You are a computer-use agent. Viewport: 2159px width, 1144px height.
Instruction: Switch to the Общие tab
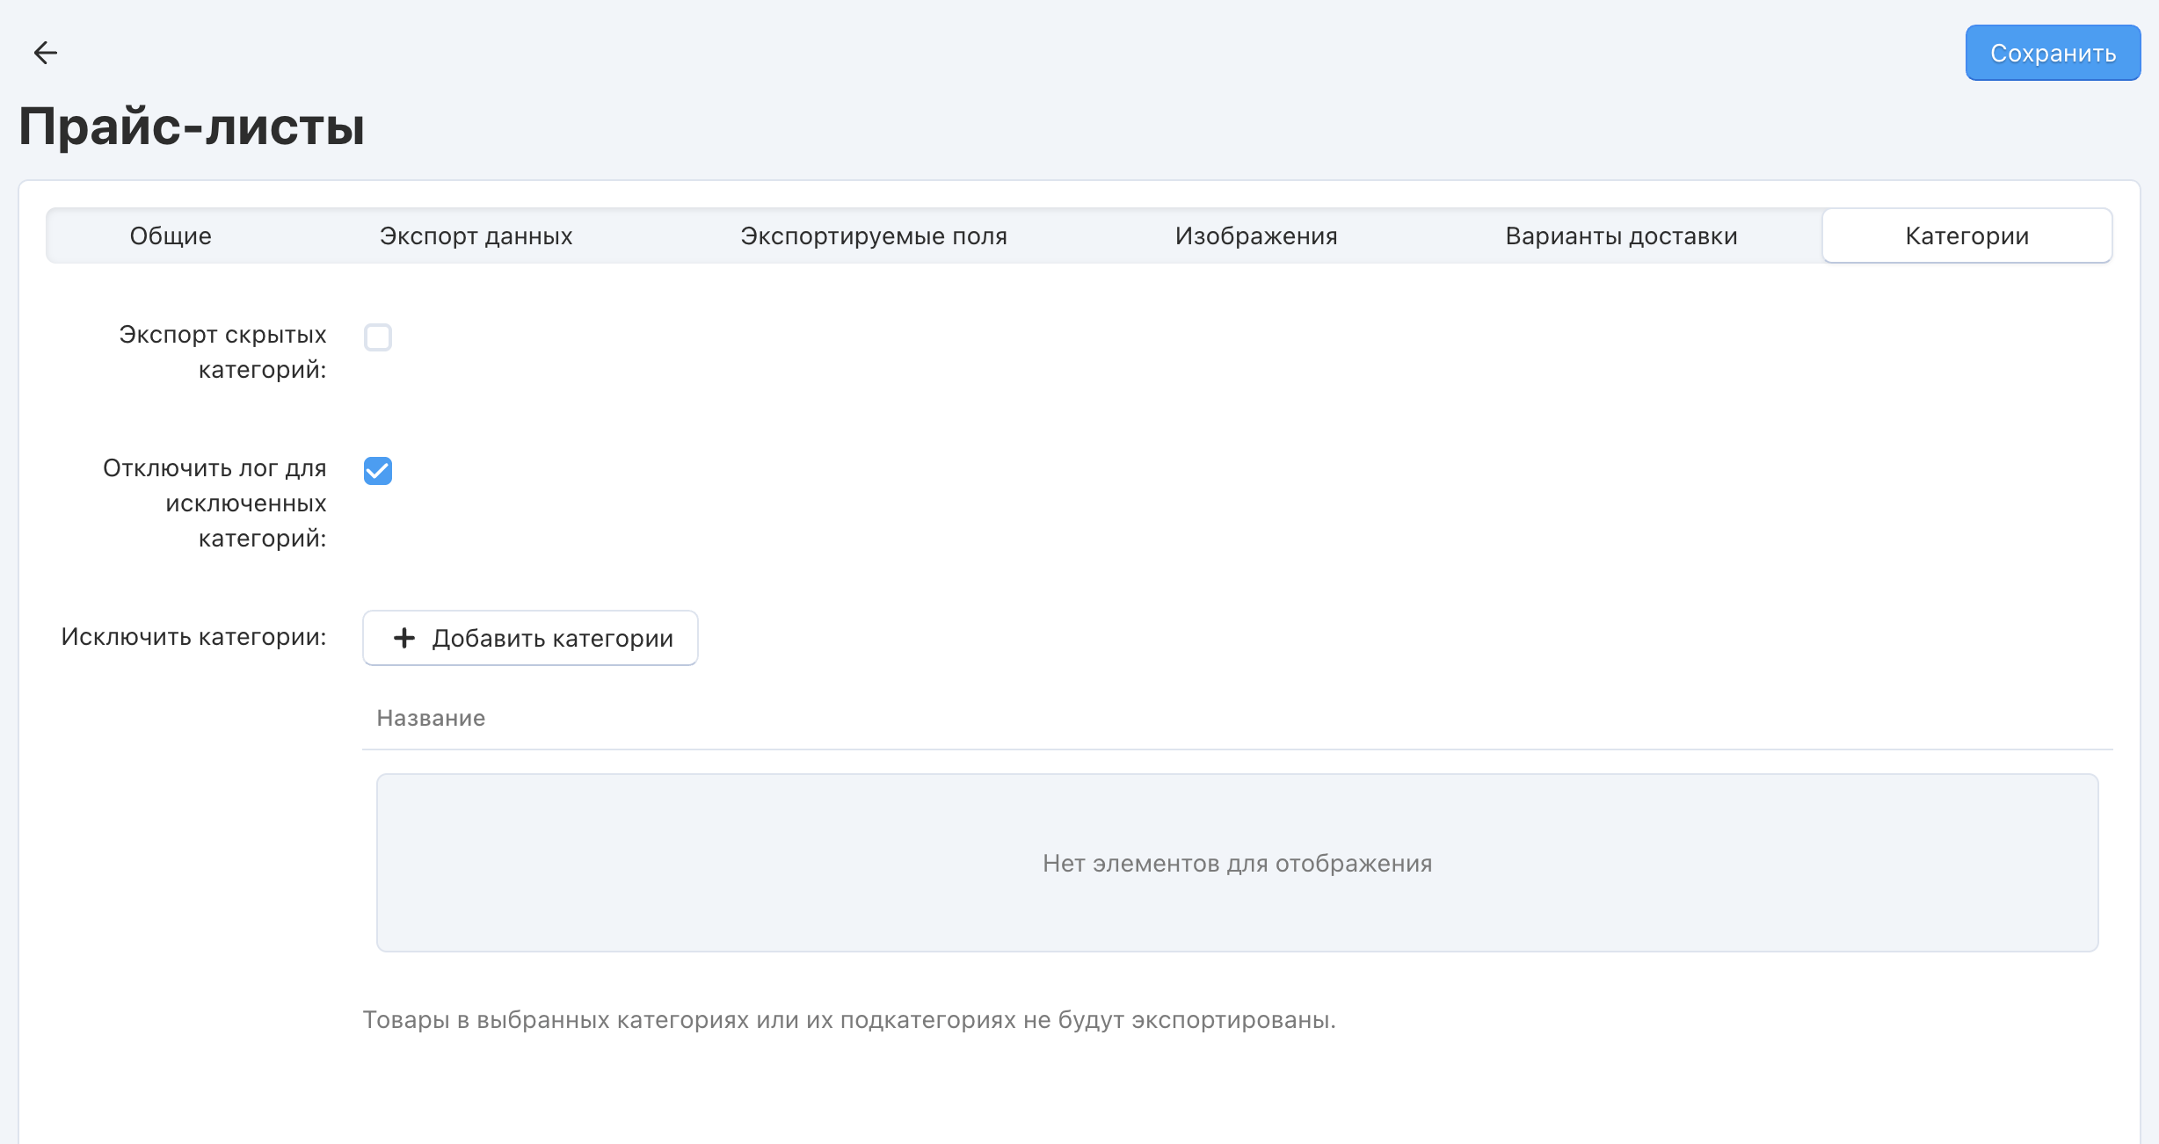pyautogui.click(x=171, y=235)
